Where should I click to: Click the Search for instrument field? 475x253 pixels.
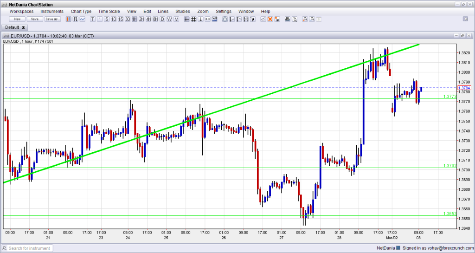(29, 248)
